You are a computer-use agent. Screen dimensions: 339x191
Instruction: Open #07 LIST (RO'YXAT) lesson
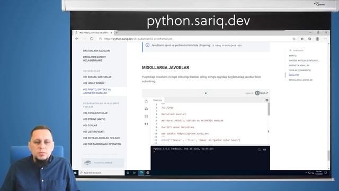coord(94,132)
